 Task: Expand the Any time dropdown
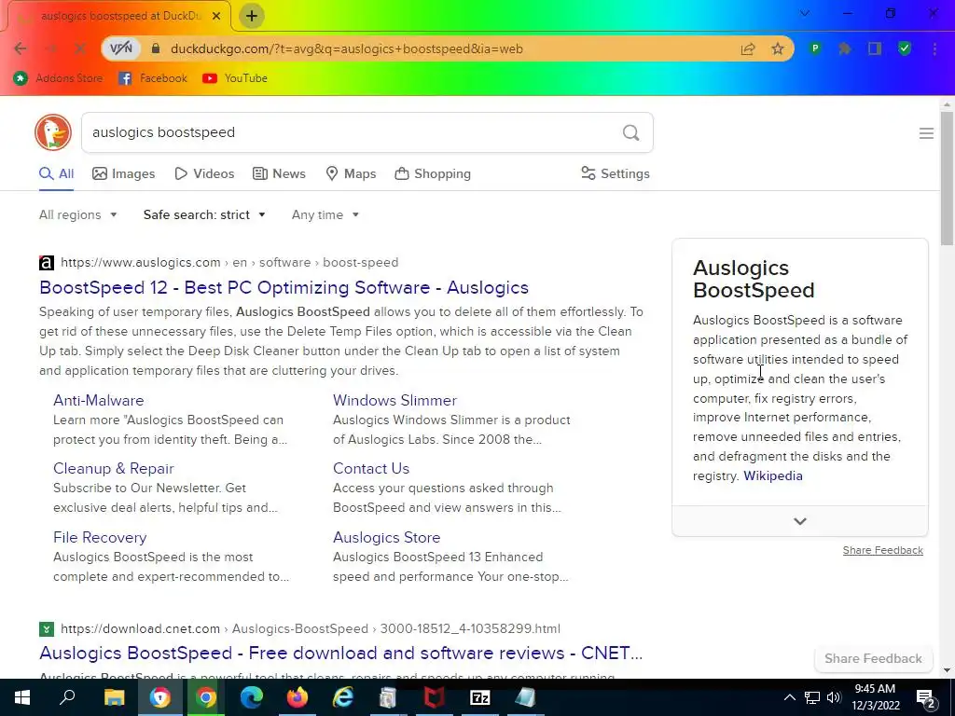pyautogui.click(x=325, y=215)
